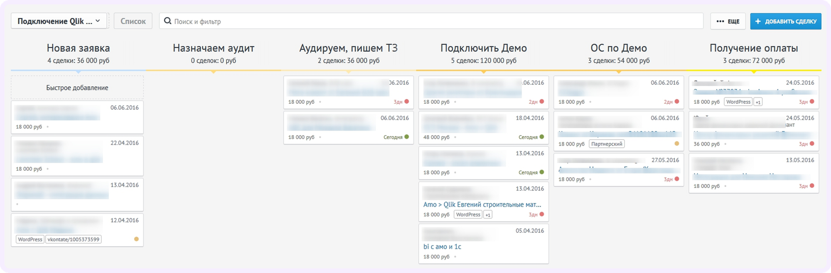831x273 pixels.
Task: Click WordPress tag on 12.04.2016 card
Action: point(30,239)
